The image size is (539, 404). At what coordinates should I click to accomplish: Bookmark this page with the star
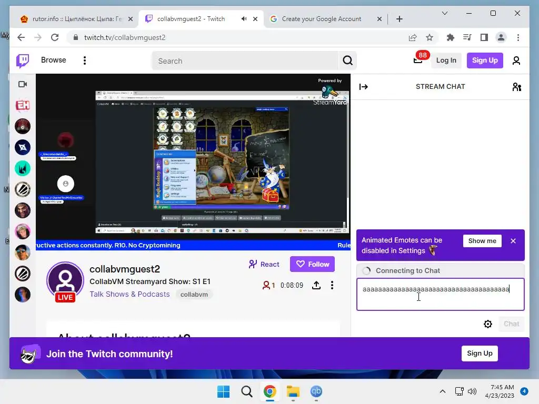click(430, 37)
